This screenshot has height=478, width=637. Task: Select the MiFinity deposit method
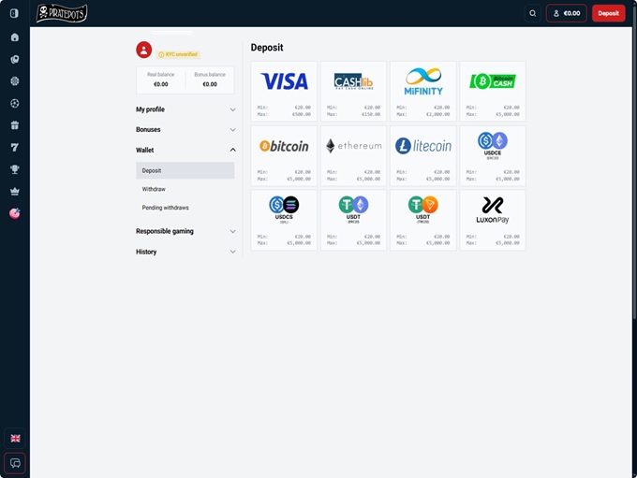422,92
